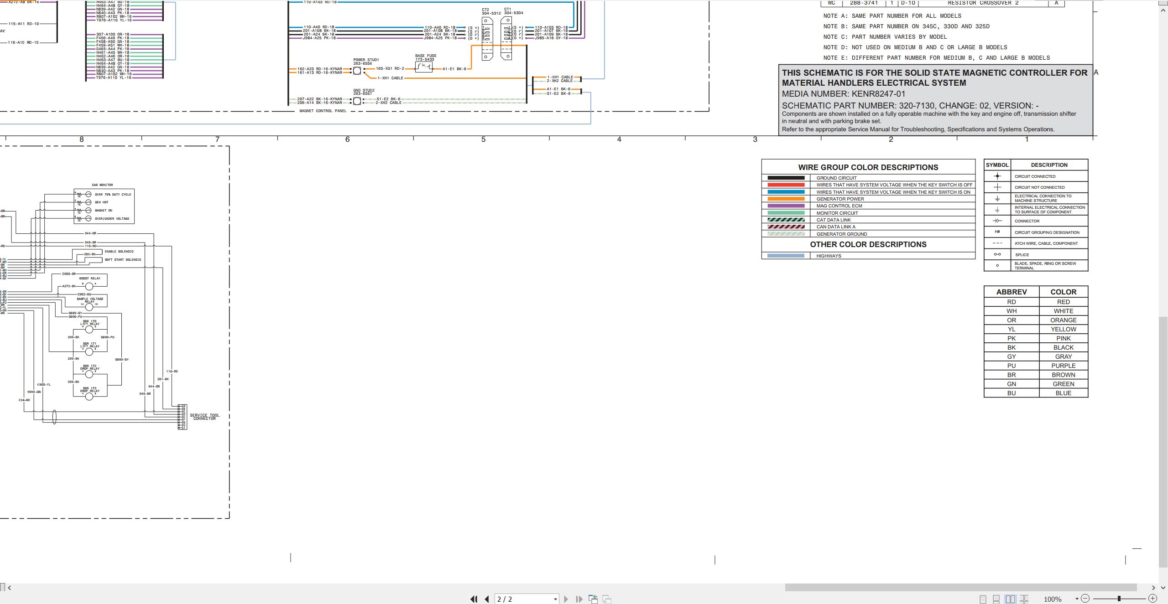The width and height of the screenshot is (1168, 604).
Task: Click the 'POWER STUD1' label
Action: [x=366, y=60]
